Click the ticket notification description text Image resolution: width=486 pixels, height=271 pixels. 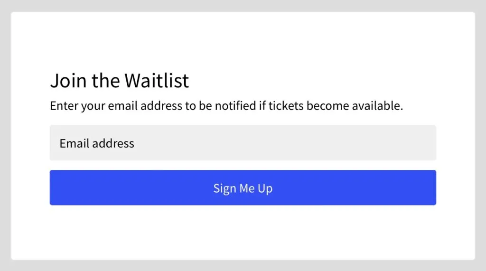click(x=226, y=106)
